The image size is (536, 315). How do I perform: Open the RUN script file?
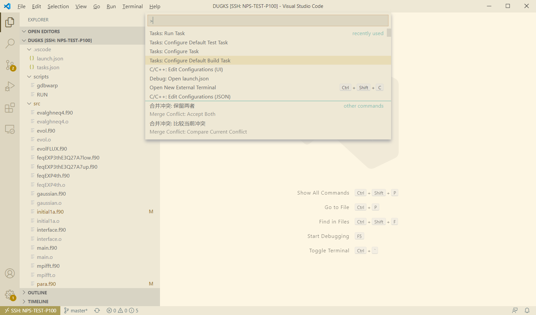(x=42, y=94)
